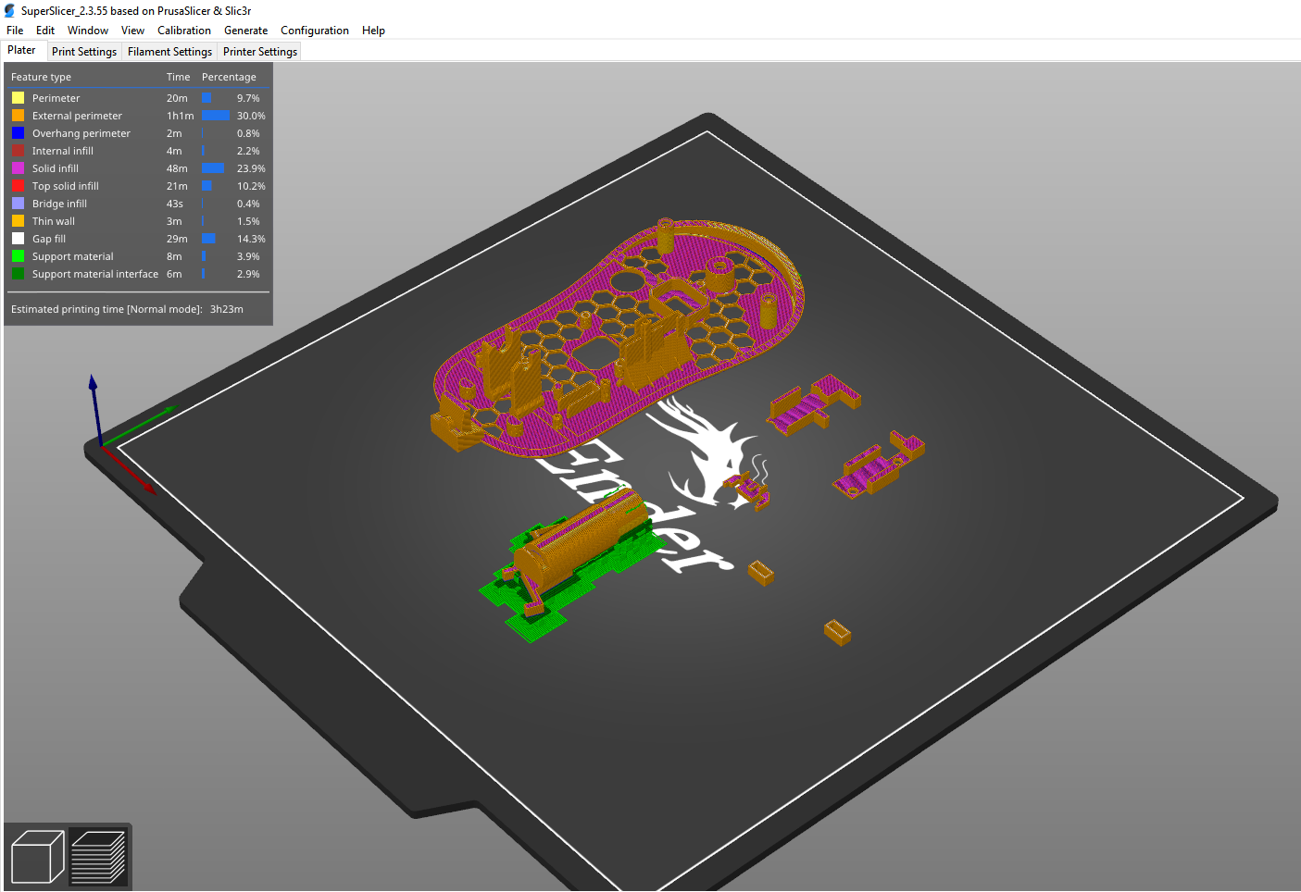Click the dark green Support material interface swatch
1301x892 pixels.
pyautogui.click(x=18, y=274)
